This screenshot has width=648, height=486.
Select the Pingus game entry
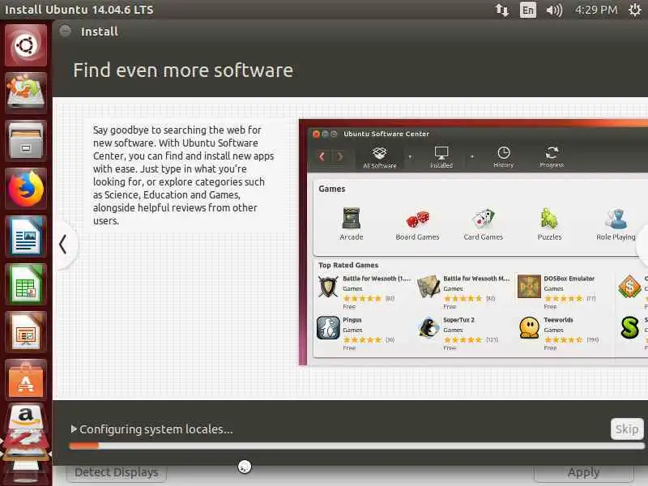356,333
